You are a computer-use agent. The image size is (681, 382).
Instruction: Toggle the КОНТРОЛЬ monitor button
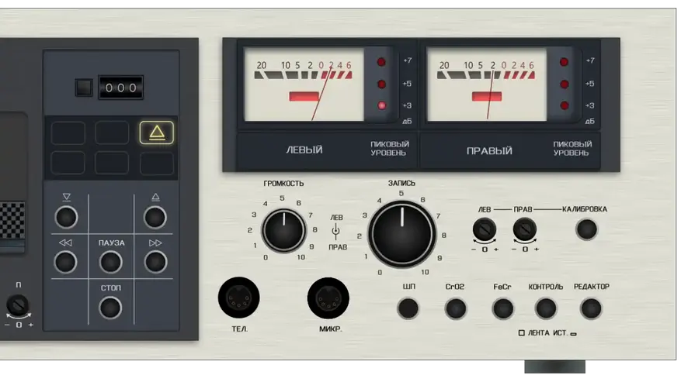(546, 308)
